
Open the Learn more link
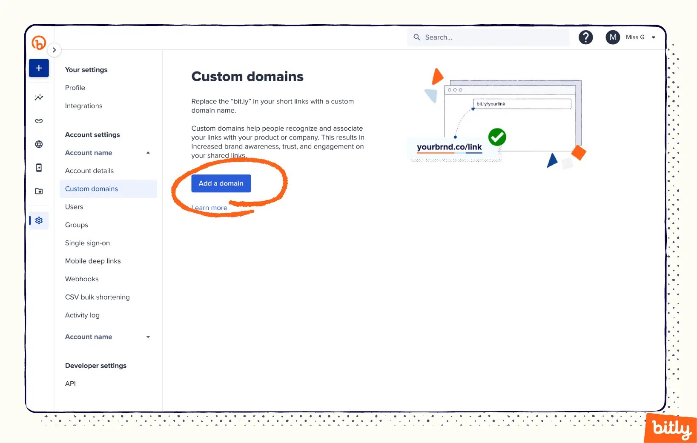click(x=209, y=208)
